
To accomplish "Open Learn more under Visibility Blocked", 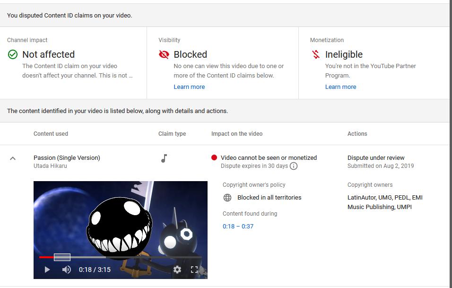I will point(189,87).
